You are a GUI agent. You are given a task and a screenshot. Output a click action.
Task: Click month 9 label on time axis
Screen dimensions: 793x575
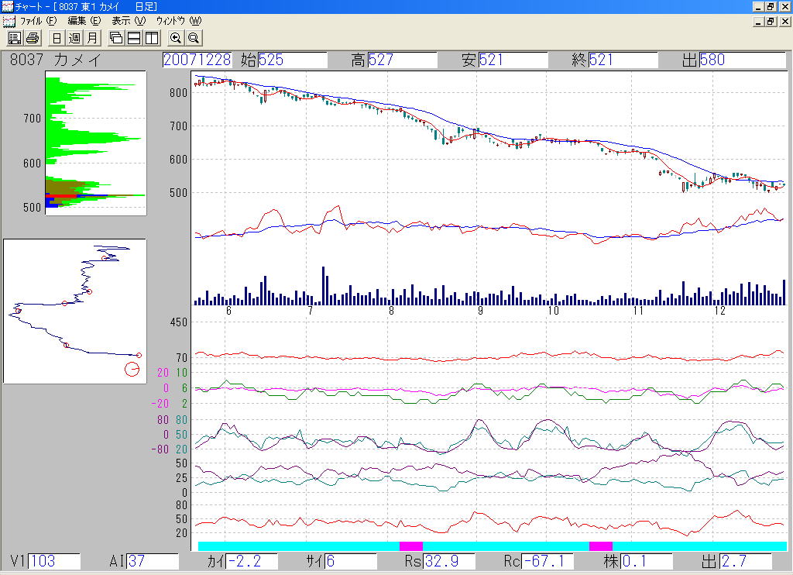480,311
